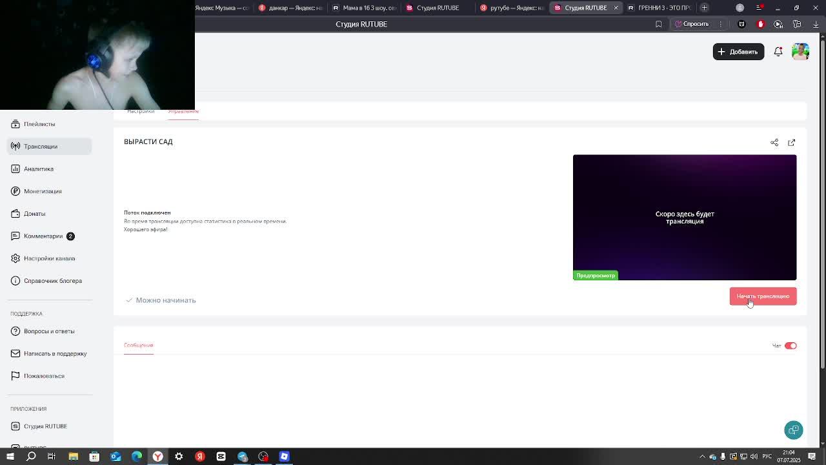Select the Сообщения tab
Screen dimensions: 826x465
138,345
